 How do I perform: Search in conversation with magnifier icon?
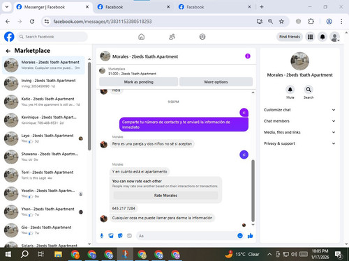309,90
